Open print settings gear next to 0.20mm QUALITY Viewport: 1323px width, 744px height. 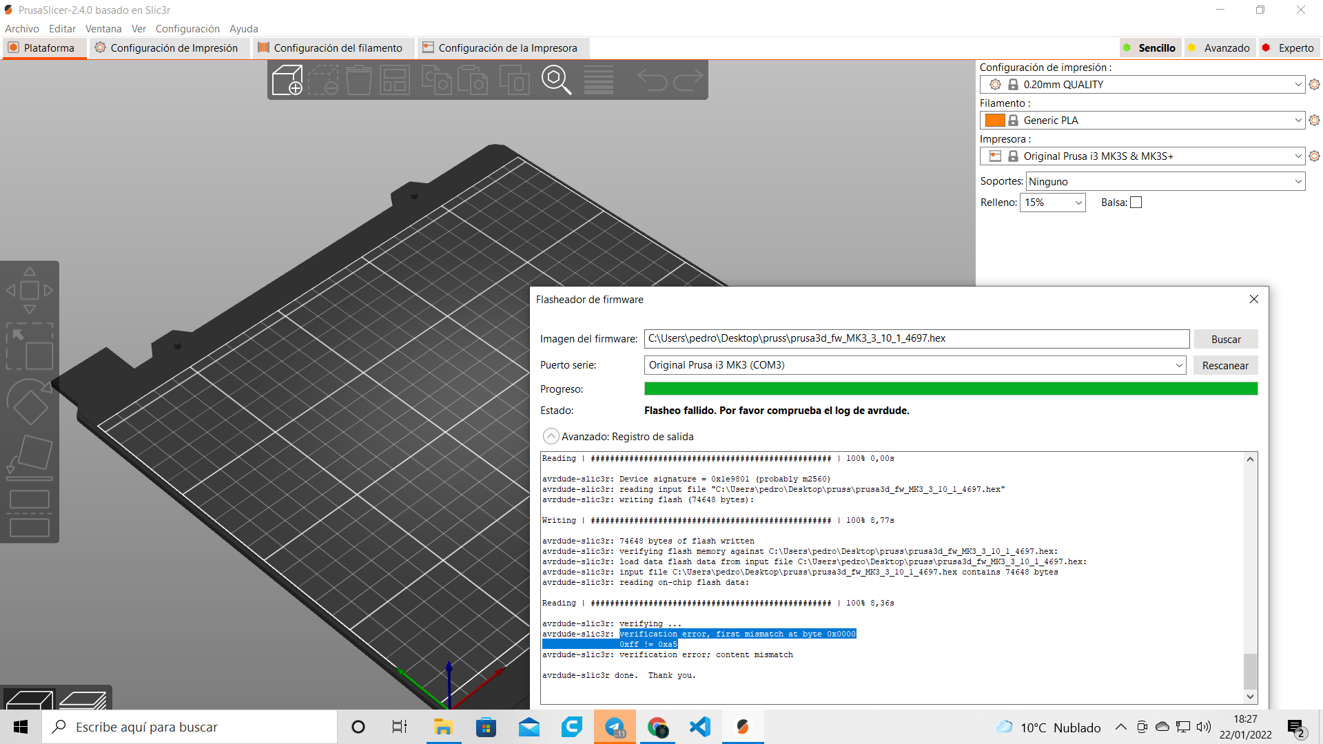pos(1314,84)
